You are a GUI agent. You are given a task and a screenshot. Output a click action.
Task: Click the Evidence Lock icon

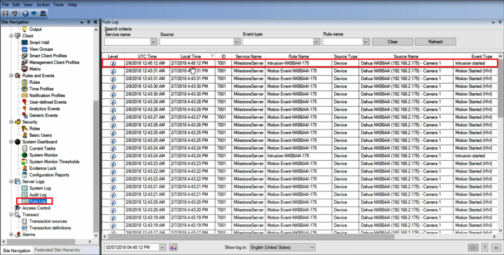point(25,168)
